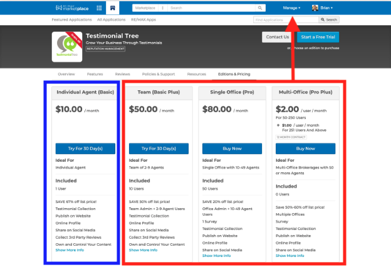Screen dimensions: 391x267
Task: Click the 12 Month Contract badge
Action: point(291,137)
